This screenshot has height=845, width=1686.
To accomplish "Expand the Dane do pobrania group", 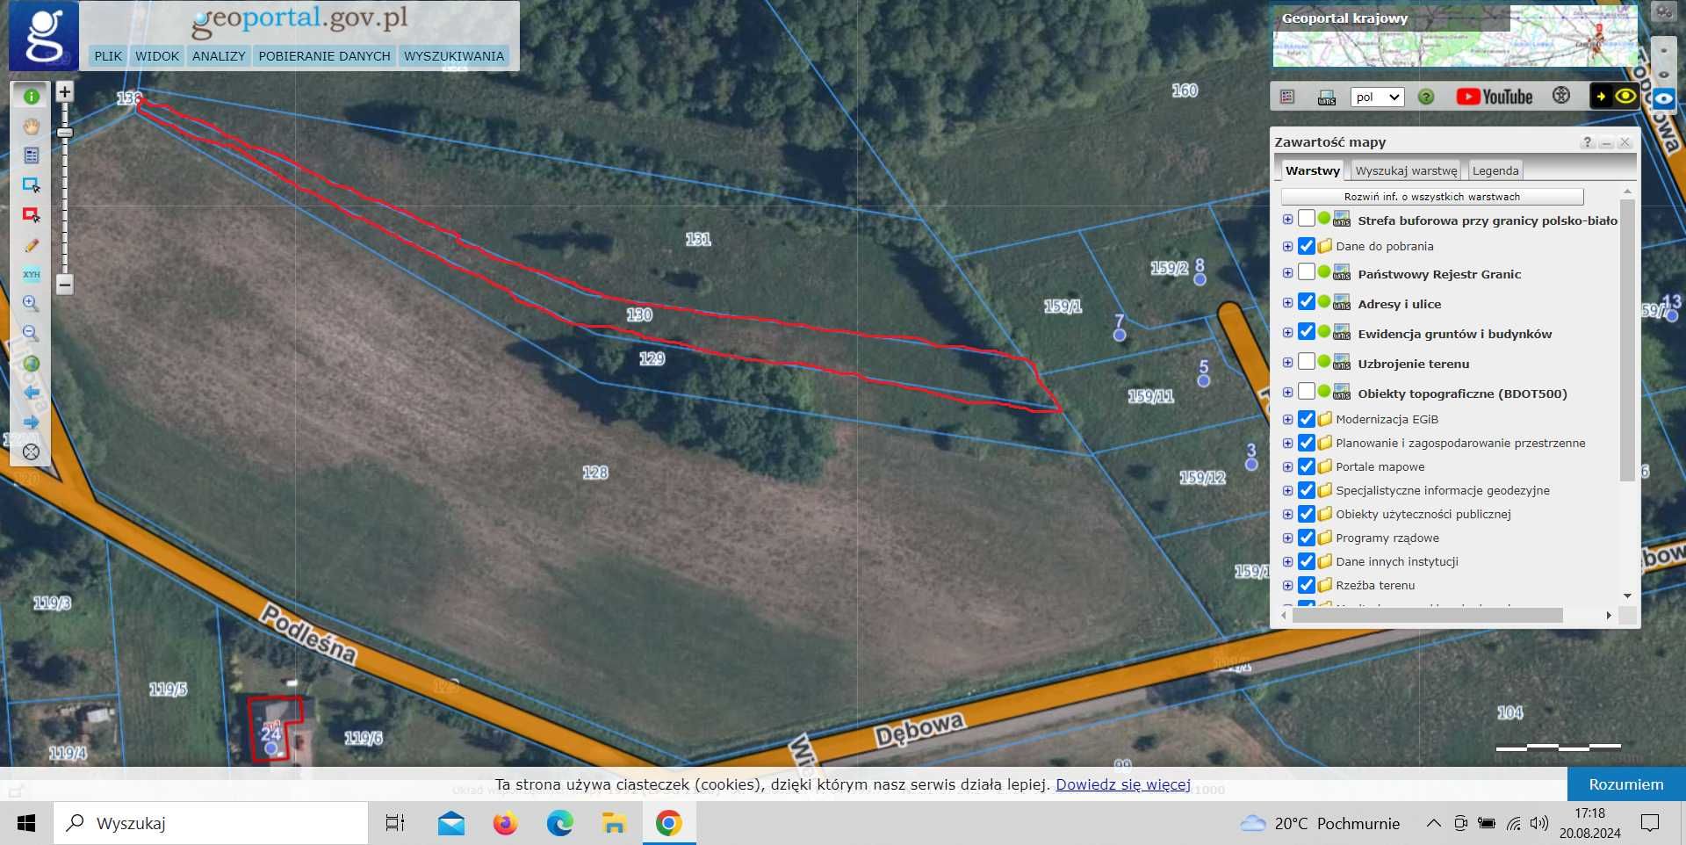I will tap(1287, 247).
